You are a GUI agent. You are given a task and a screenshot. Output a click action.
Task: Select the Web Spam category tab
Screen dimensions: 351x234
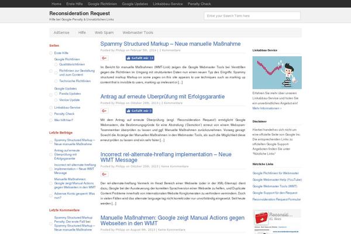click(104, 33)
